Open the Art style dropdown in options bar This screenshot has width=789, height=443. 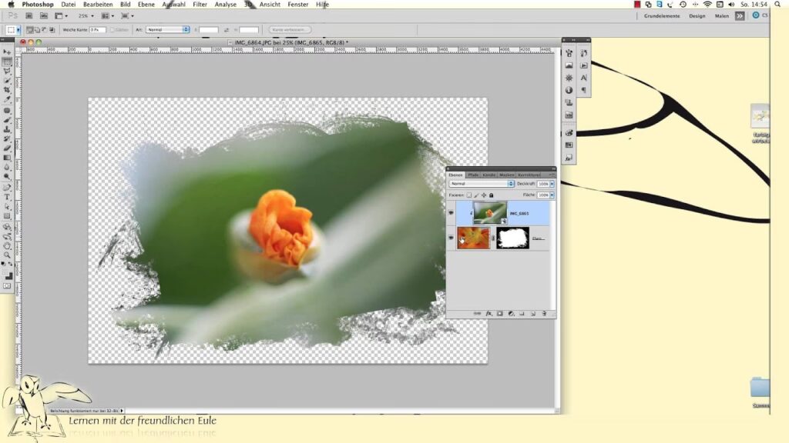167,29
